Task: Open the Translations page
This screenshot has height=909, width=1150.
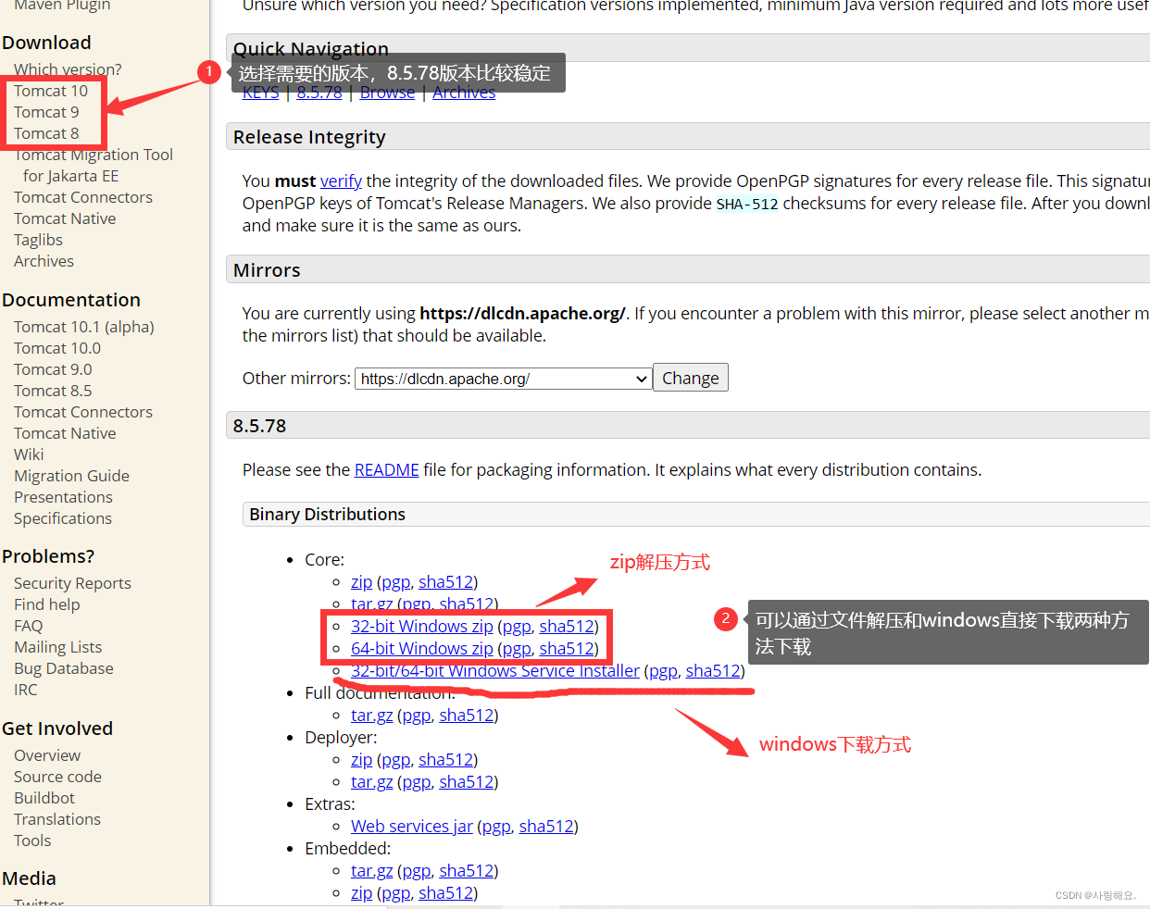Action: (57, 819)
